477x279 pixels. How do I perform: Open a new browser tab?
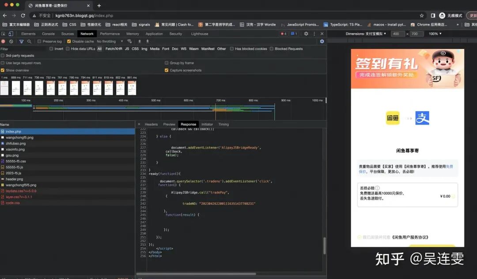pos(99,5)
